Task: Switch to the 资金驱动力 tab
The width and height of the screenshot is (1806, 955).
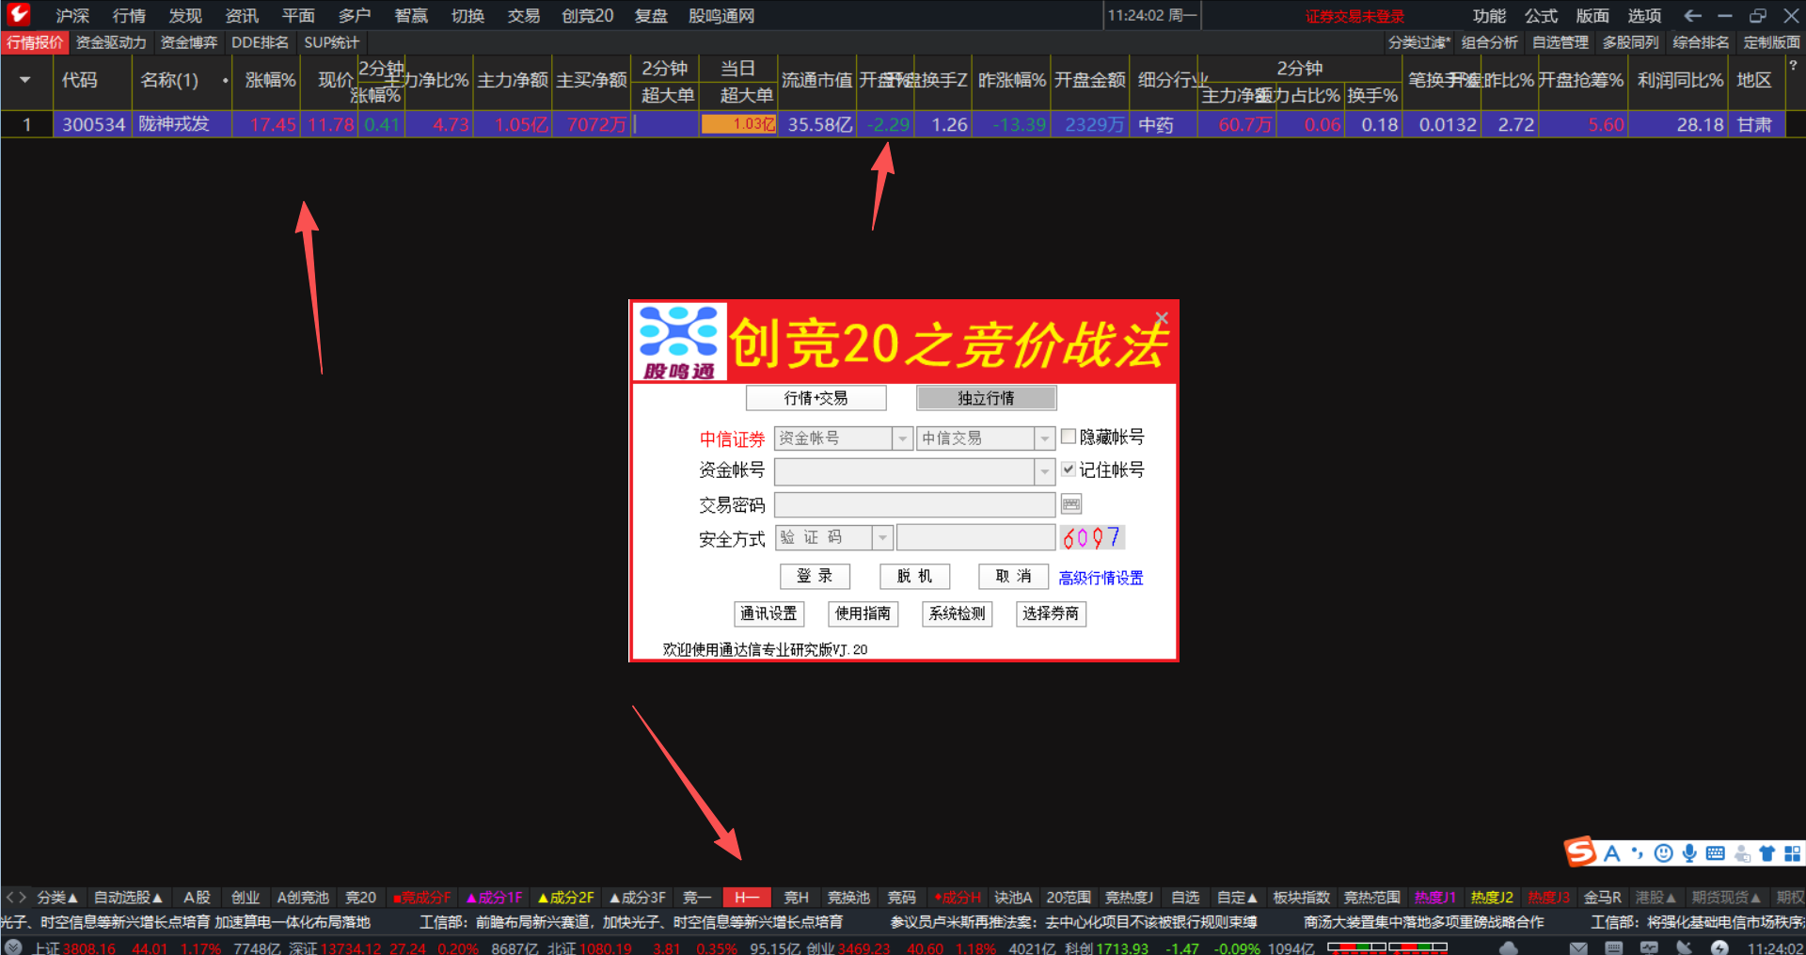Action: pos(111,42)
